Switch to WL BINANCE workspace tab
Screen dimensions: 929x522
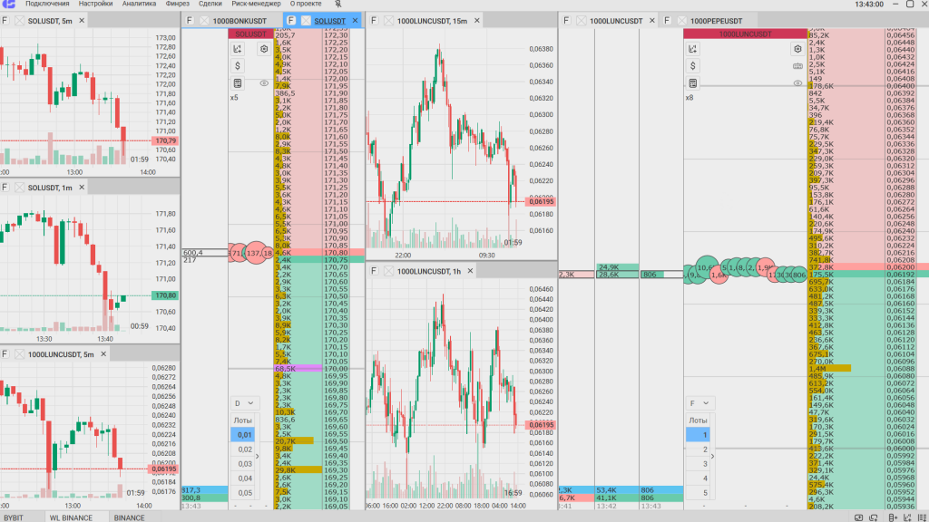tap(71, 517)
